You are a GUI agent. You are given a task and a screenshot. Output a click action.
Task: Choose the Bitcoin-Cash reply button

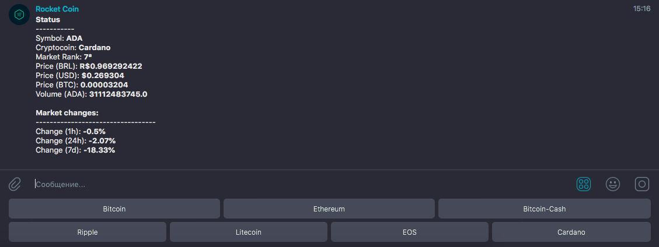544,209
